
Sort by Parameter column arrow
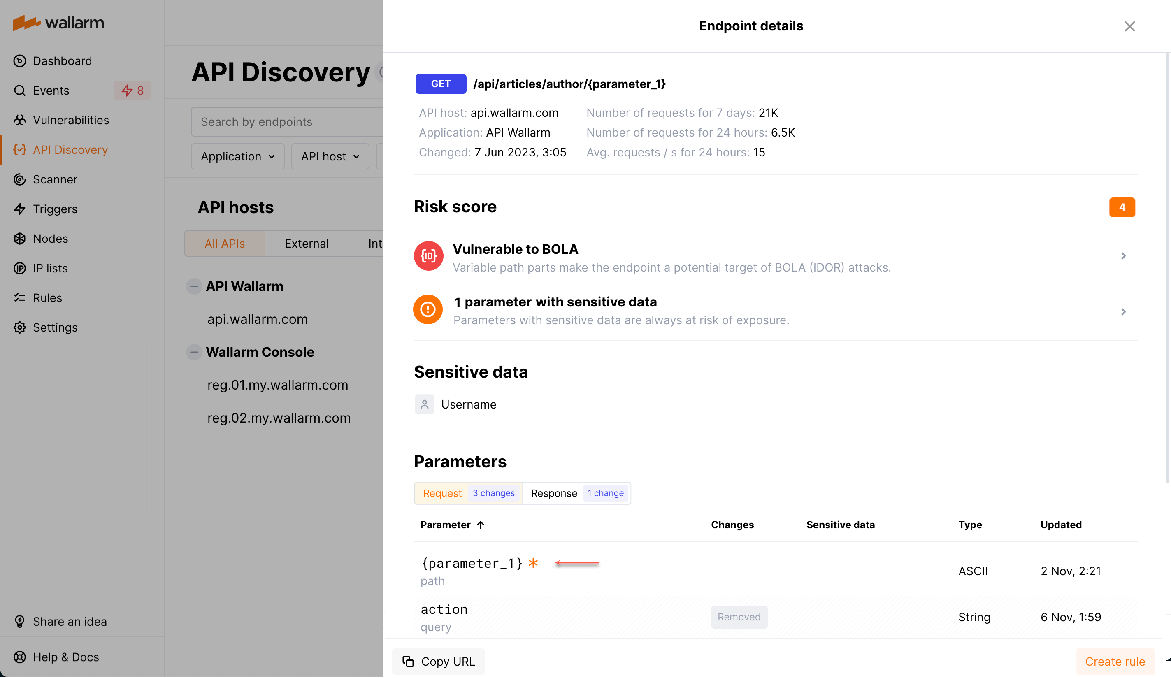(481, 525)
